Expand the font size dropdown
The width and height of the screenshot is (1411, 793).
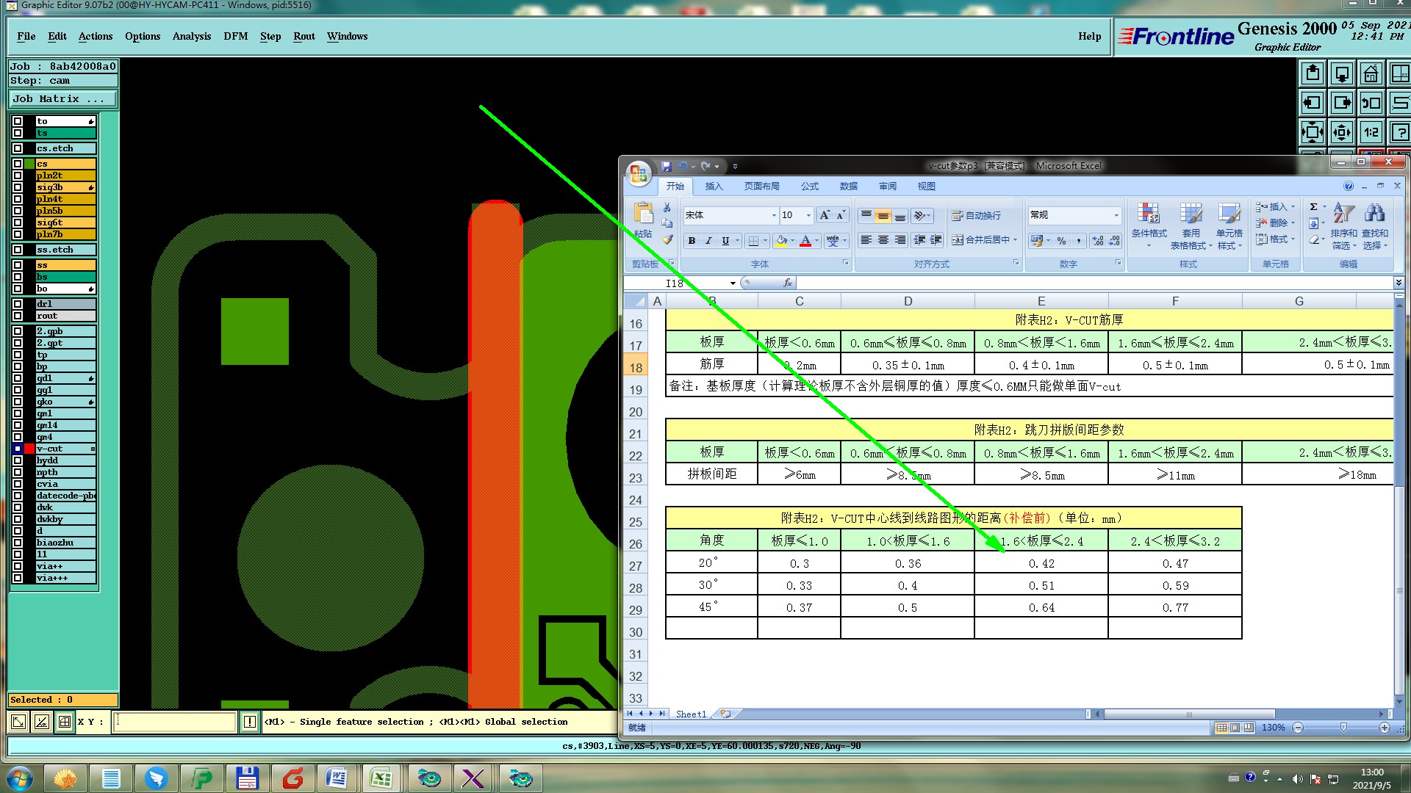[808, 215]
